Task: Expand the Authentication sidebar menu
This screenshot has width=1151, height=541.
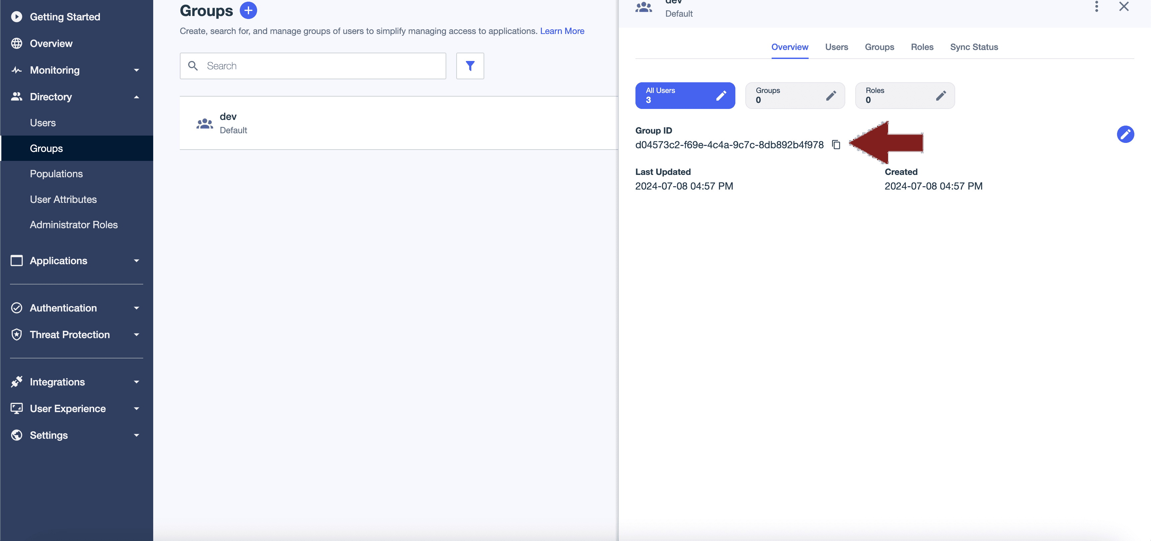Action: 76,308
